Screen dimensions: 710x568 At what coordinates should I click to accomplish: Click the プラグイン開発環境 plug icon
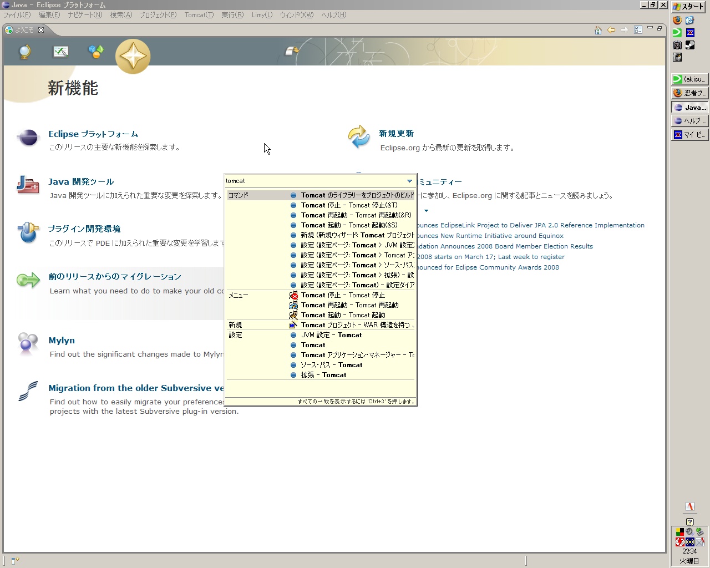pyautogui.click(x=28, y=233)
